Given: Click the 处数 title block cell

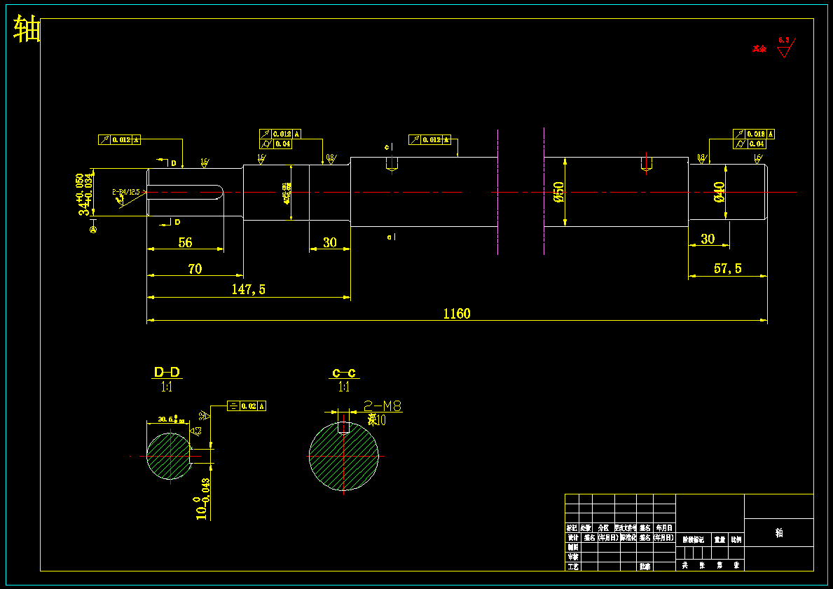Looking at the screenshot, I should point(586,528).
